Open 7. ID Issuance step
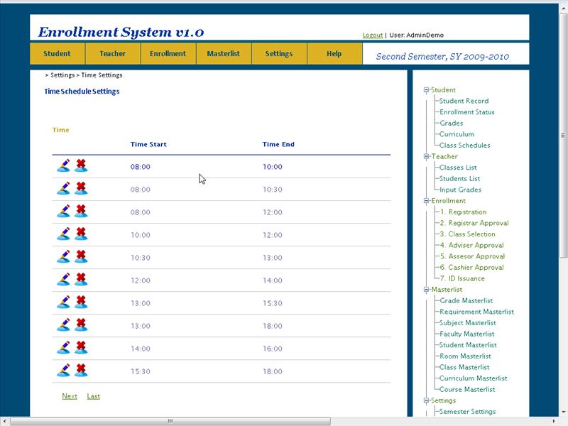568x426 pixels. tap(462, 278)
